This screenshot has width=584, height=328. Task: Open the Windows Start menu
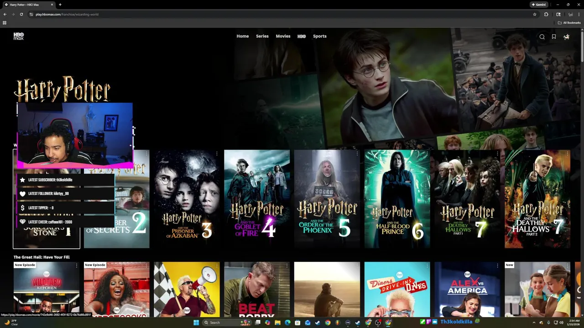[196, 323]
